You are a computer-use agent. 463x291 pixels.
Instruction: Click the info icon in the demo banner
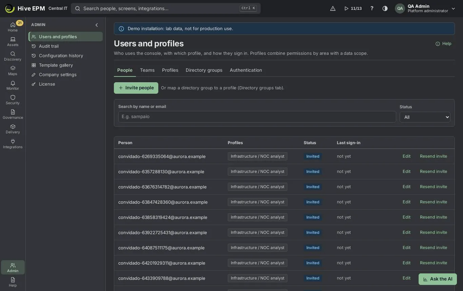point(121,29)
